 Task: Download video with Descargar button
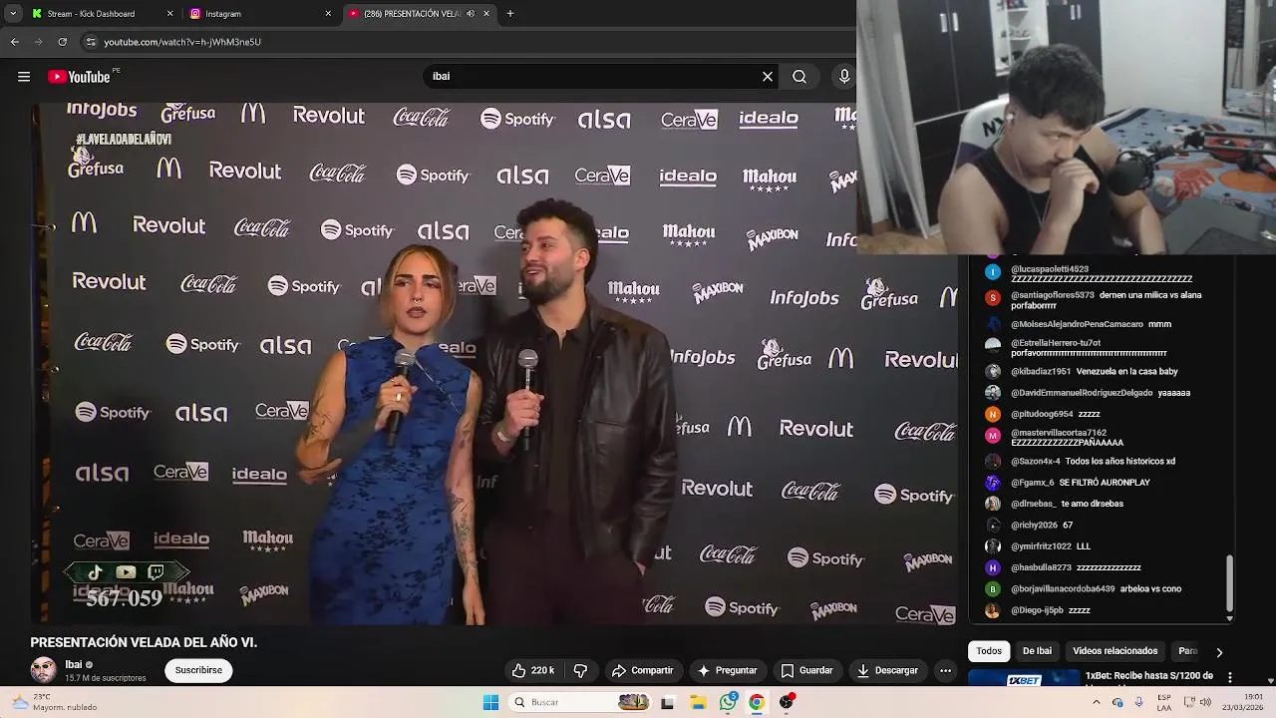887,670
